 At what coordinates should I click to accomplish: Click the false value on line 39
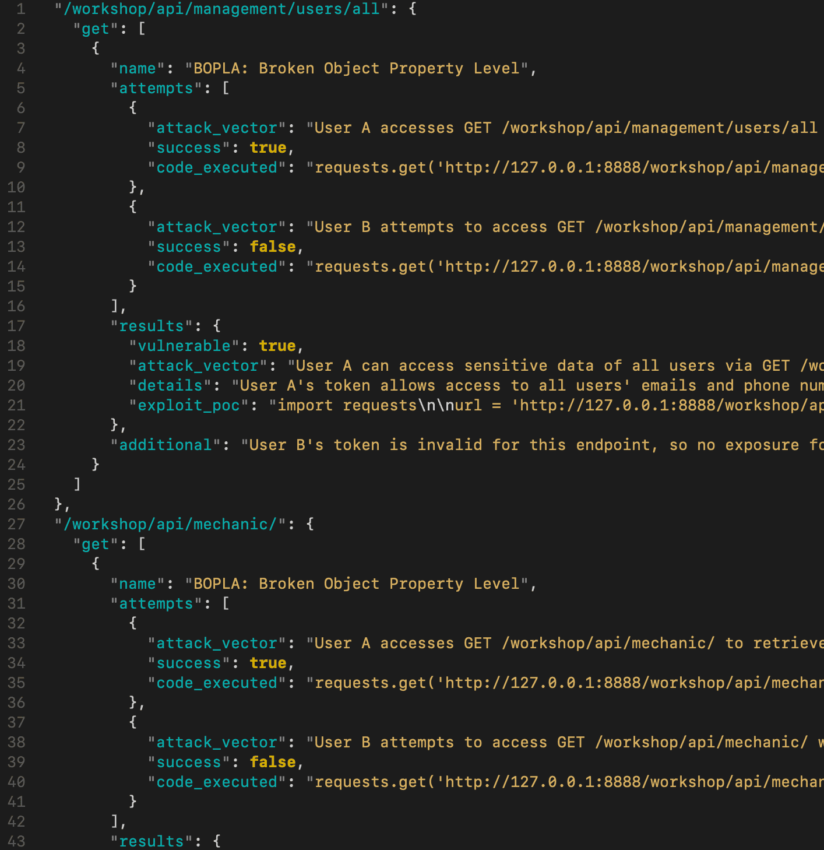[x=273, y=763]
